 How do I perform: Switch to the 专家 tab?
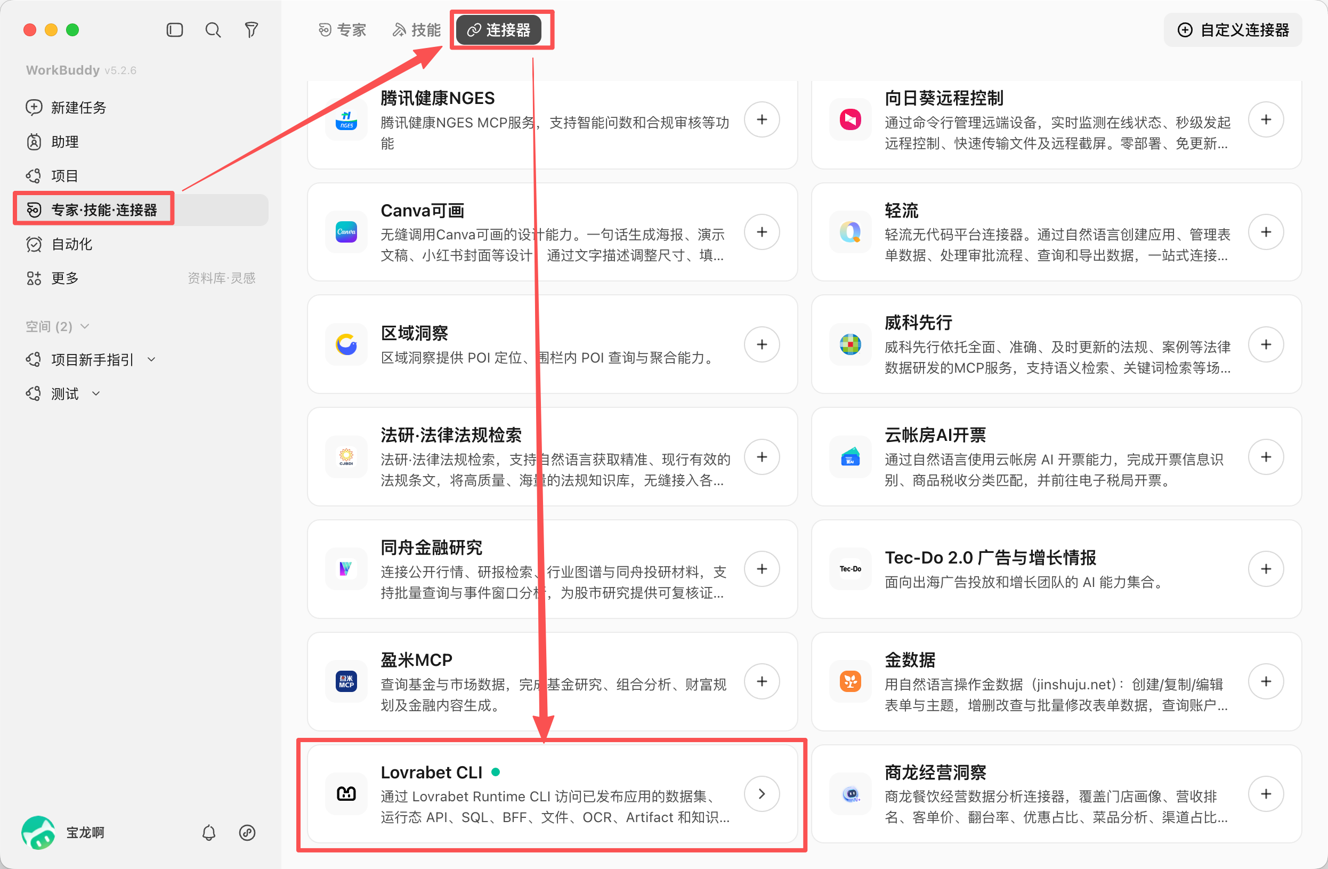click(x=342, y=29)
